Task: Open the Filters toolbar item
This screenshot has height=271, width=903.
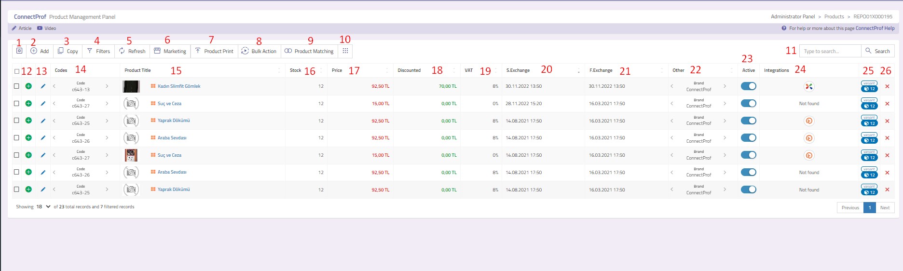Action: (98, 51)
